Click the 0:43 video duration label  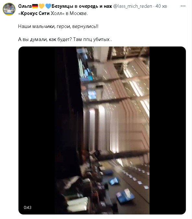[28, 207]
